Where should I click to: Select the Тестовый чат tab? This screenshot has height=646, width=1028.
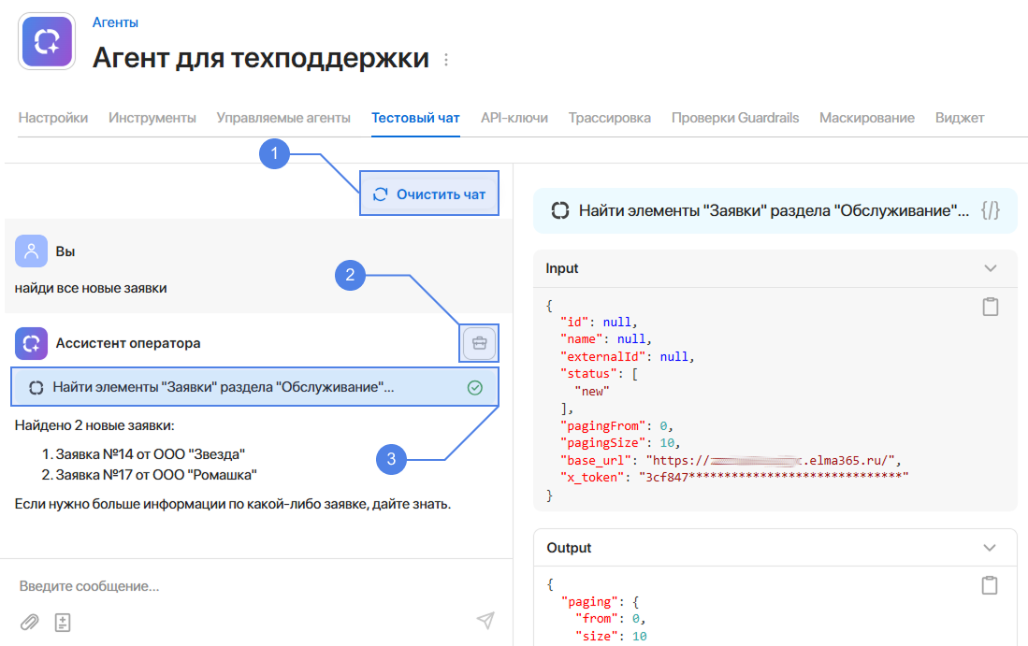coord(415,118)
